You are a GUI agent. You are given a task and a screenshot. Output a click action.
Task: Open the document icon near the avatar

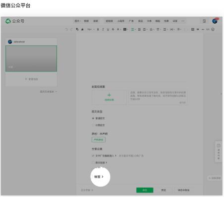[x=204, y=21]
